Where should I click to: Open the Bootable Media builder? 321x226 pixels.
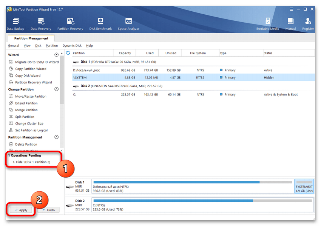[268, 24]
